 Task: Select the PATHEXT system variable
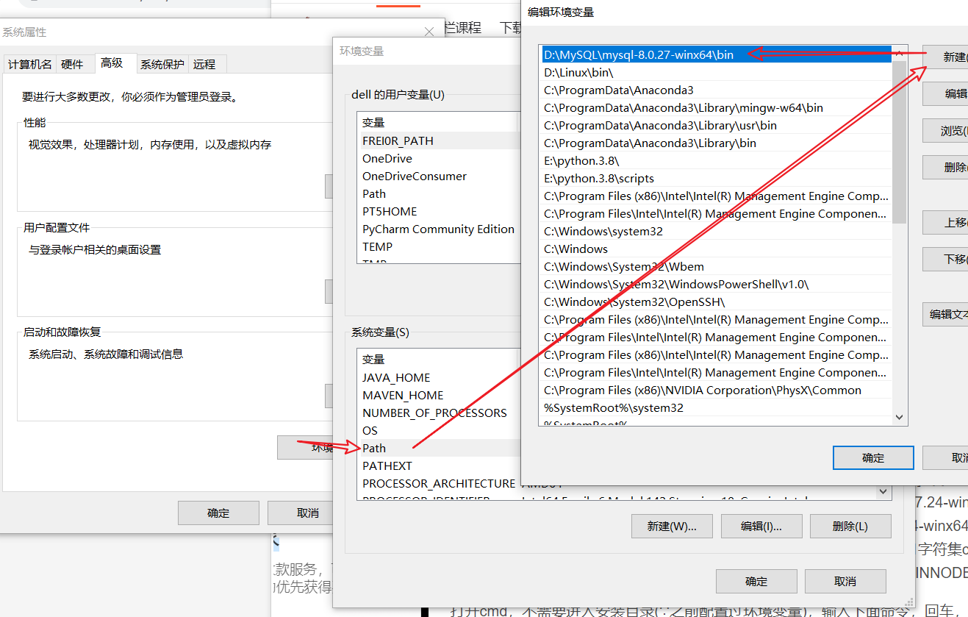tap(439, 466)
